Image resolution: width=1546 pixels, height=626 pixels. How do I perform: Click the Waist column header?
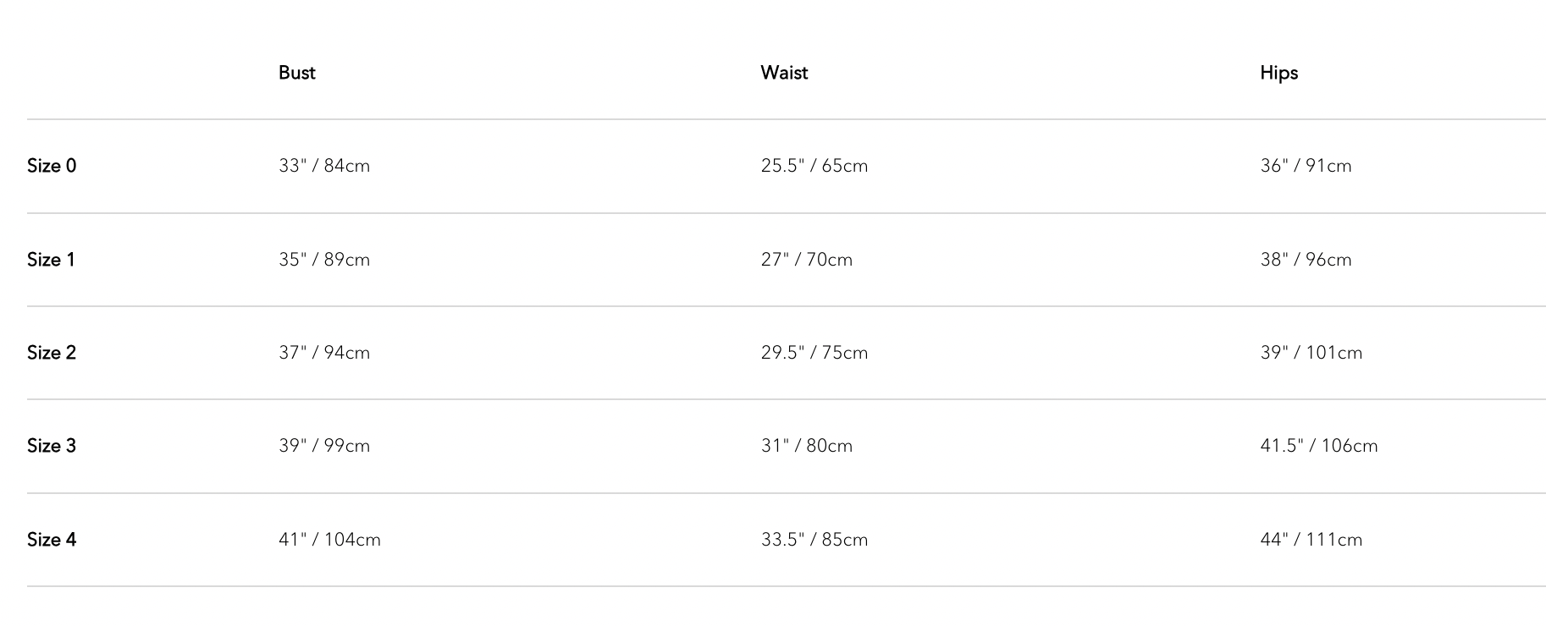point(784,73)
